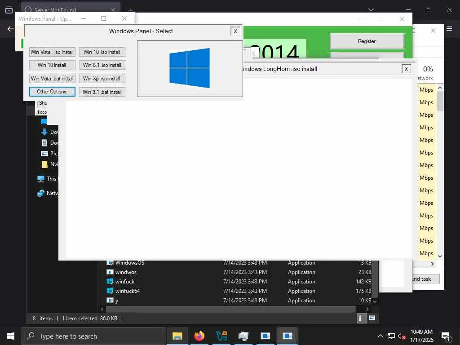Open a new Firefox tab
This screenshot has height=345, width=460.
[130, 10]
